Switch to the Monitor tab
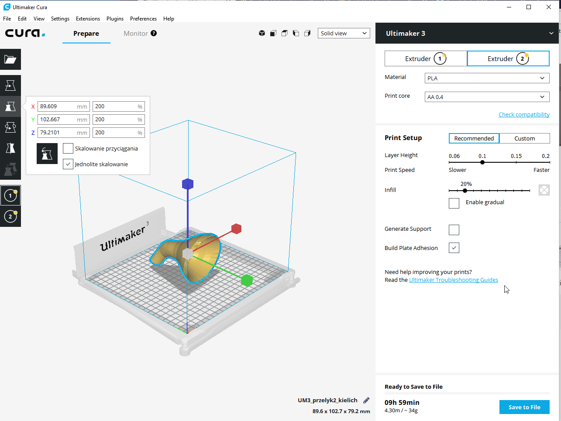Screen dimensions: 561x421 [x=136, y=33]
